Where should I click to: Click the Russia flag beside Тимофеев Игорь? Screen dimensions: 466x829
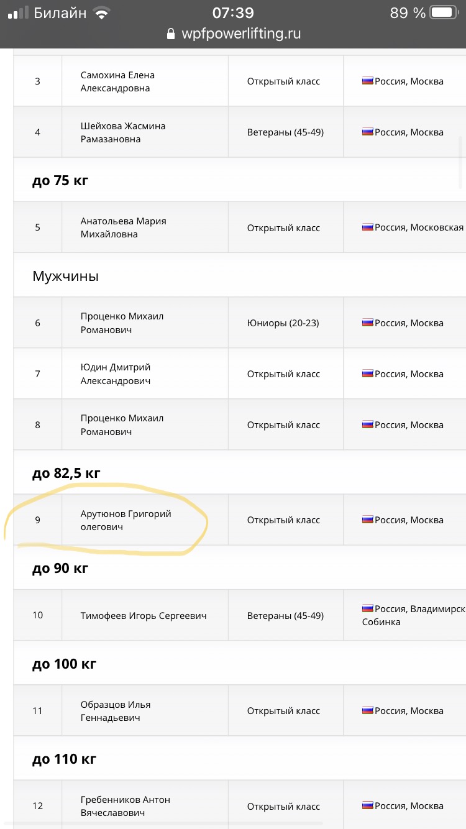tap(368, 609)
